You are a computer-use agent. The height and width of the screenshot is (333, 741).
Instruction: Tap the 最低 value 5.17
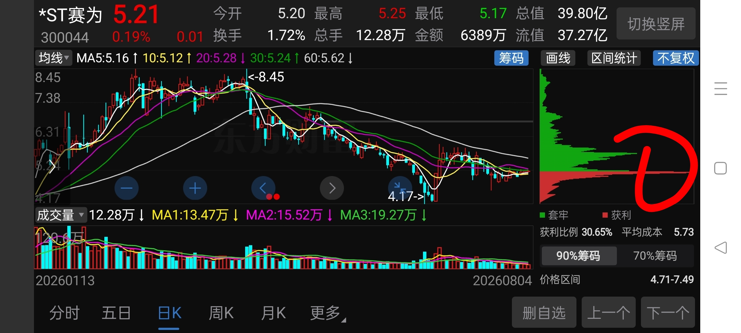493,14
